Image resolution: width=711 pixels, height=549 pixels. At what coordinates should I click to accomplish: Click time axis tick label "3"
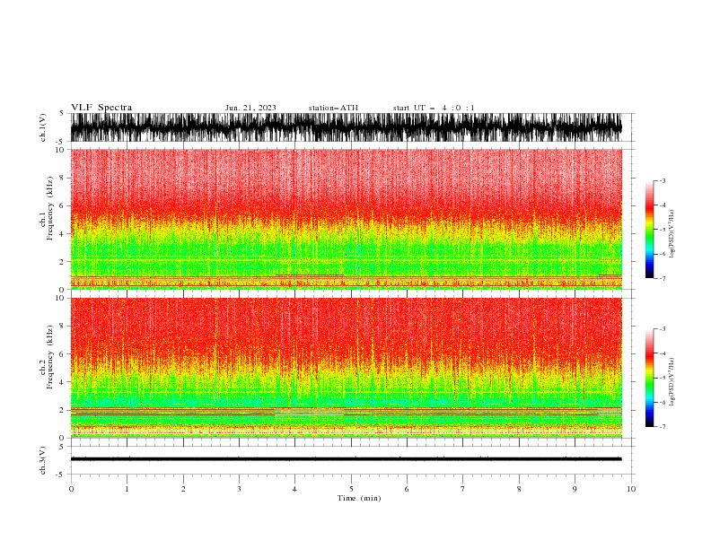tap(239, 489)
